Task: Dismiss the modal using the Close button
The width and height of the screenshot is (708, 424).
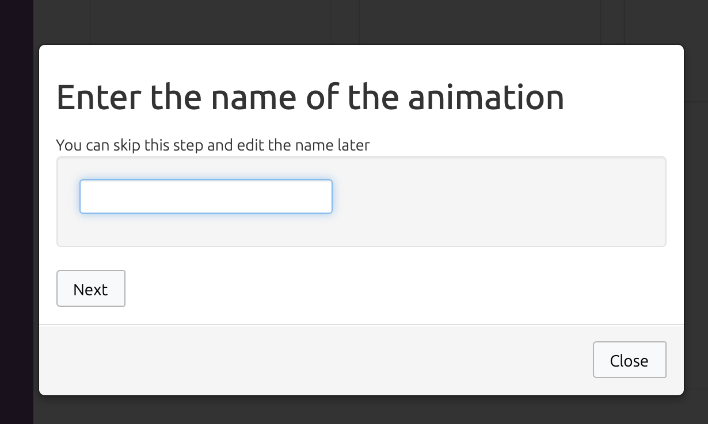Action: coord(629,360)
